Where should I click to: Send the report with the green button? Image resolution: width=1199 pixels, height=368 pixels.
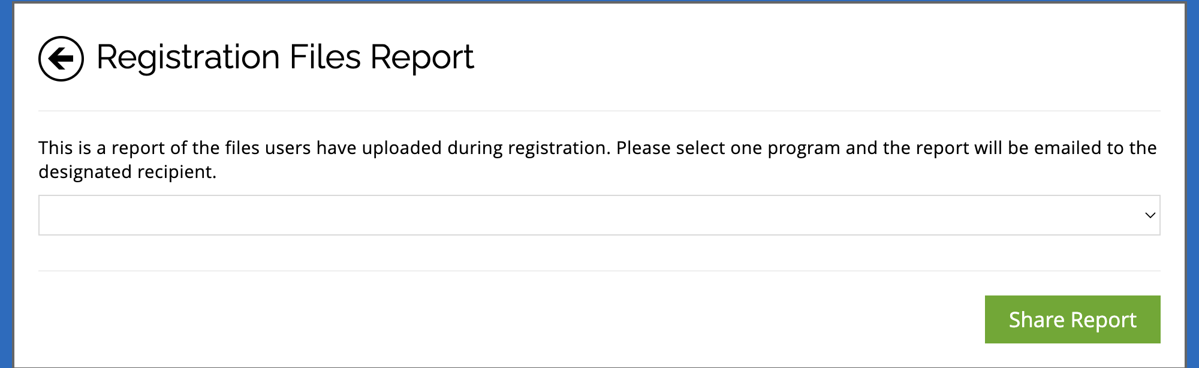pos(1072,319)
